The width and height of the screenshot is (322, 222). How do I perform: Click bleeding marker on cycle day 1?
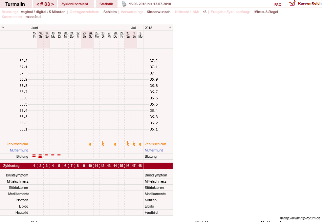tap(34, 156)
